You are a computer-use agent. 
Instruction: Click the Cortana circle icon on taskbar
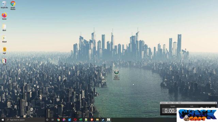coord(47,120)
